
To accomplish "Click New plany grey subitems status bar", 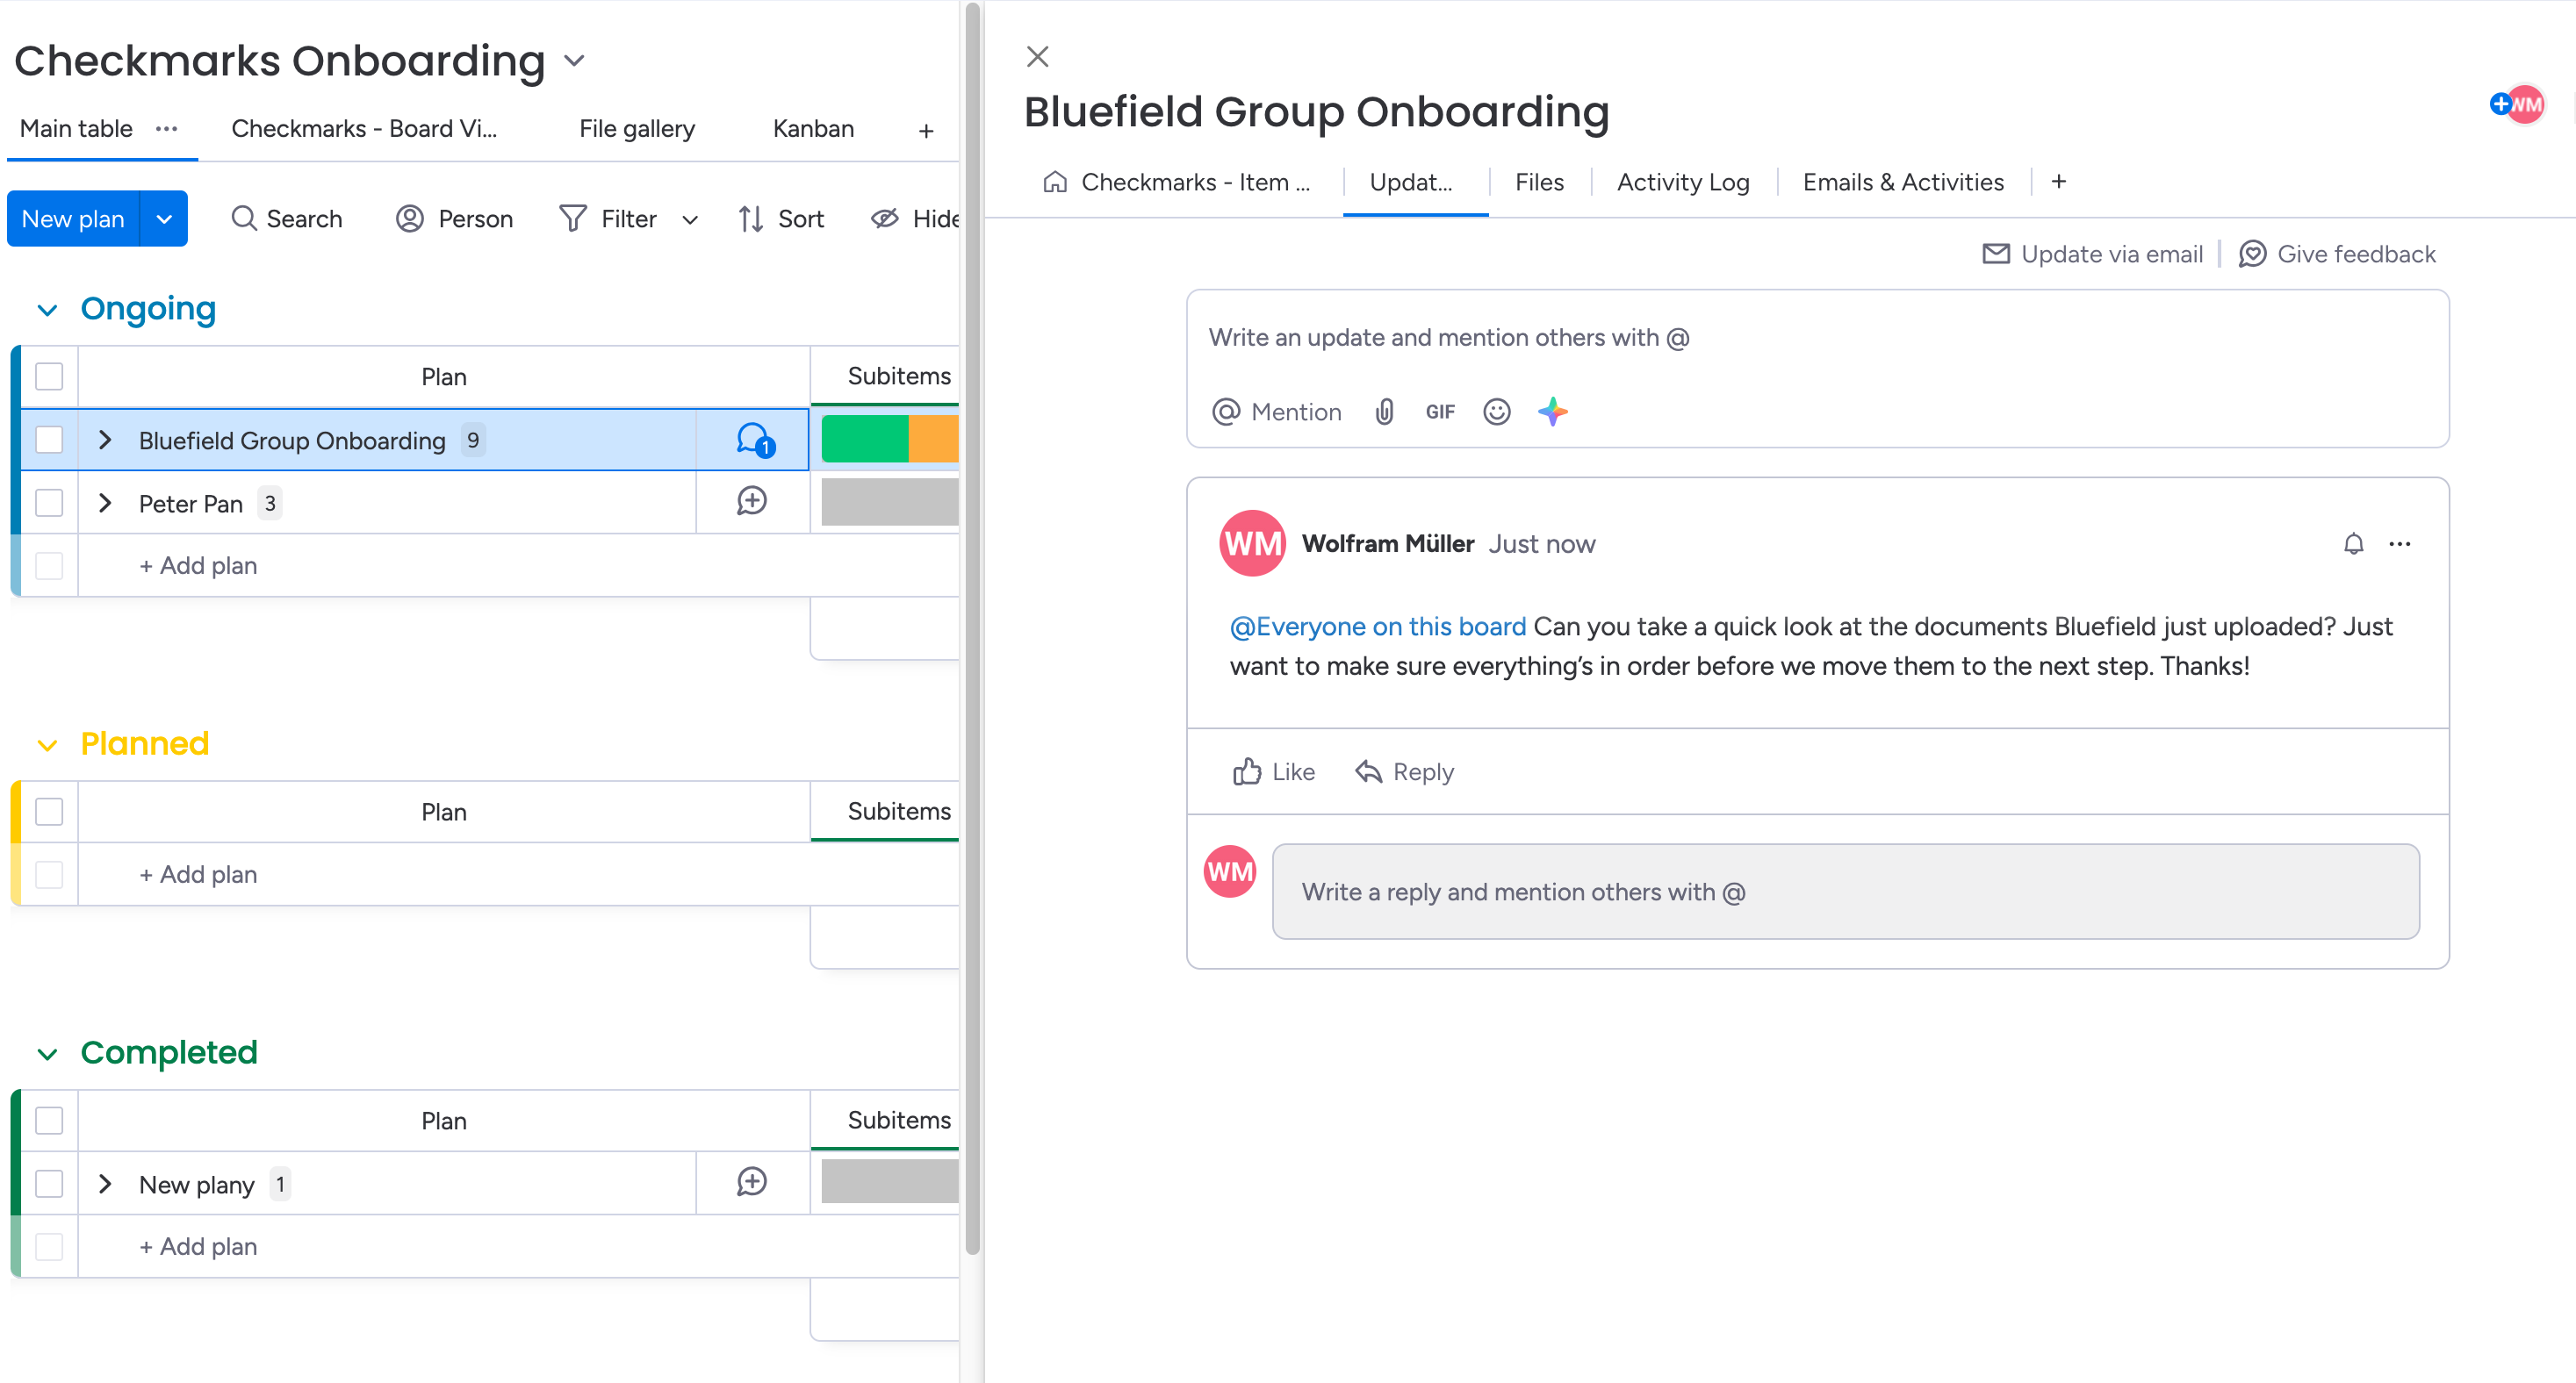I will [890, 1182].
